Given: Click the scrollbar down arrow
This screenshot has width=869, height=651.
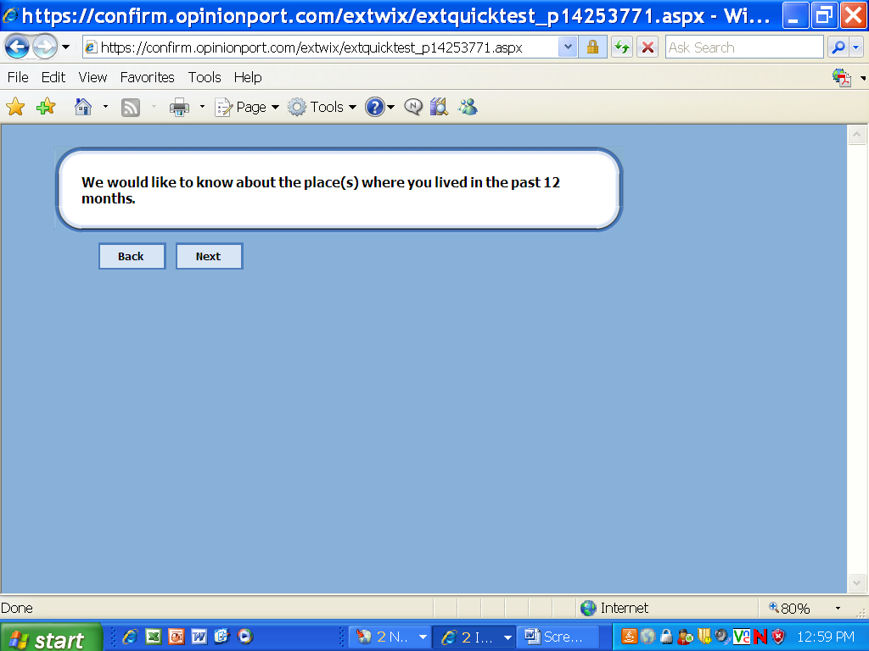Looking at the screenshot, I should tap(857, 582).
